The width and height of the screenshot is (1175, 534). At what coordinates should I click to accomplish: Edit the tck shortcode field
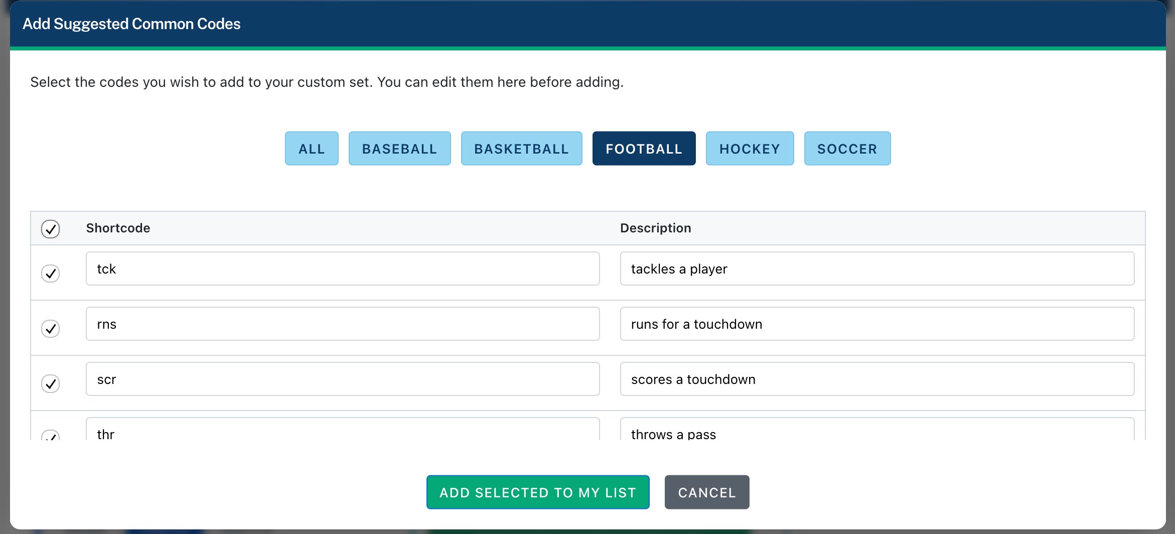pyautogui.click(x=342, y=269)
